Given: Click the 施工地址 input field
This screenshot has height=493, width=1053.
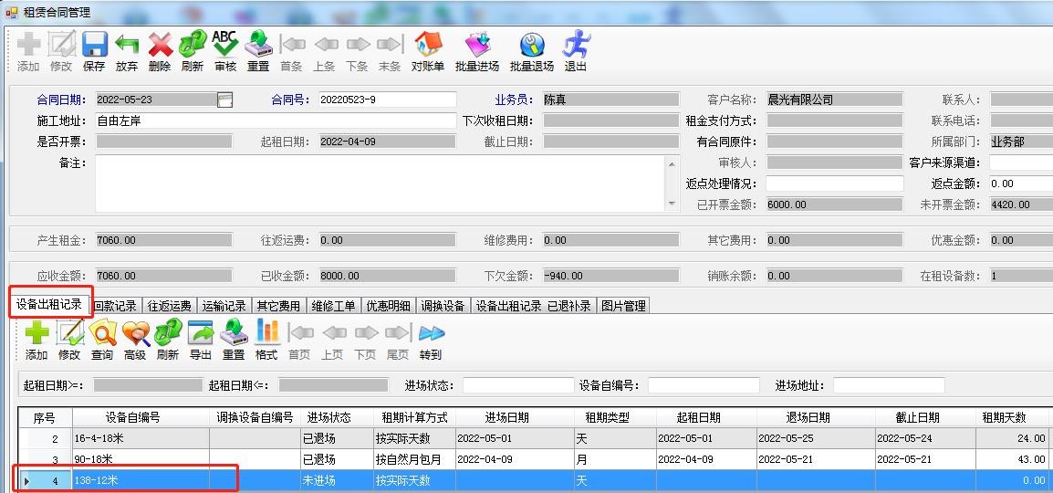Looking at the screenshot, I should pyautogui.click(x=276, y=121).
